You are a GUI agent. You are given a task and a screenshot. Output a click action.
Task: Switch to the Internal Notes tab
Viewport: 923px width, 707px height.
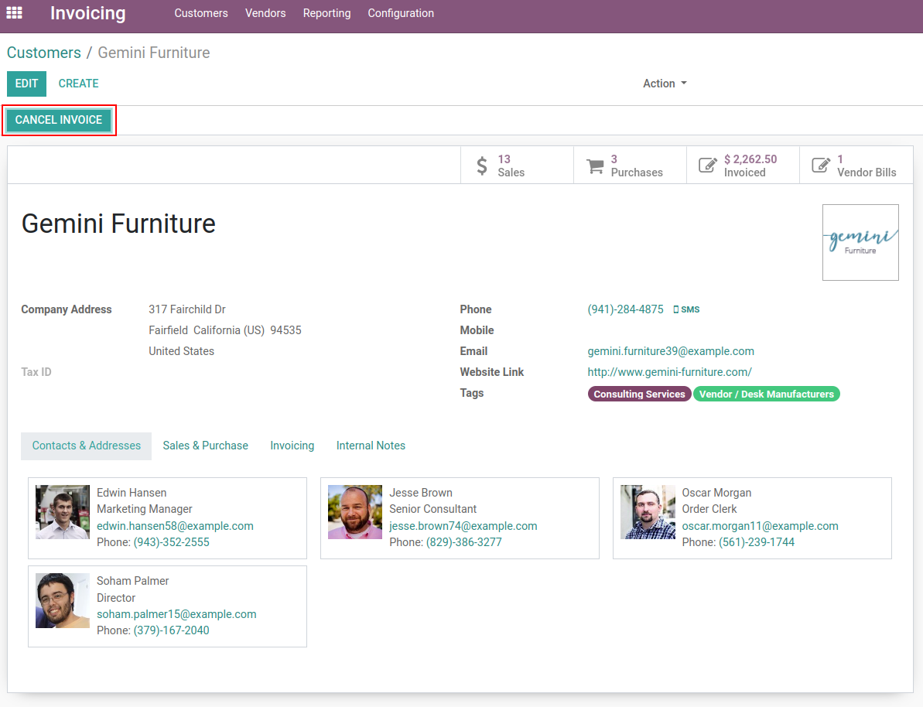point(371,446)
